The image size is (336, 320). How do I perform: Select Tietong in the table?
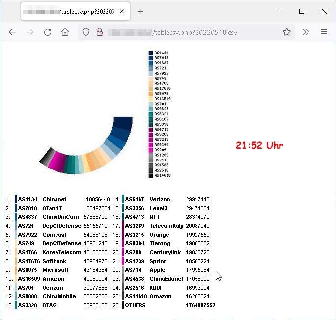[x=160, y=243]
